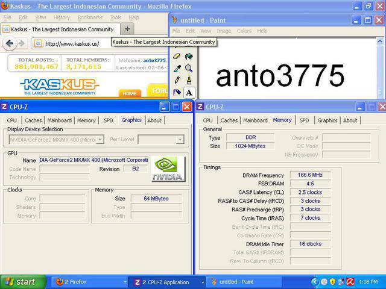Go back with Firefox back arrow

tap(10, 44)
